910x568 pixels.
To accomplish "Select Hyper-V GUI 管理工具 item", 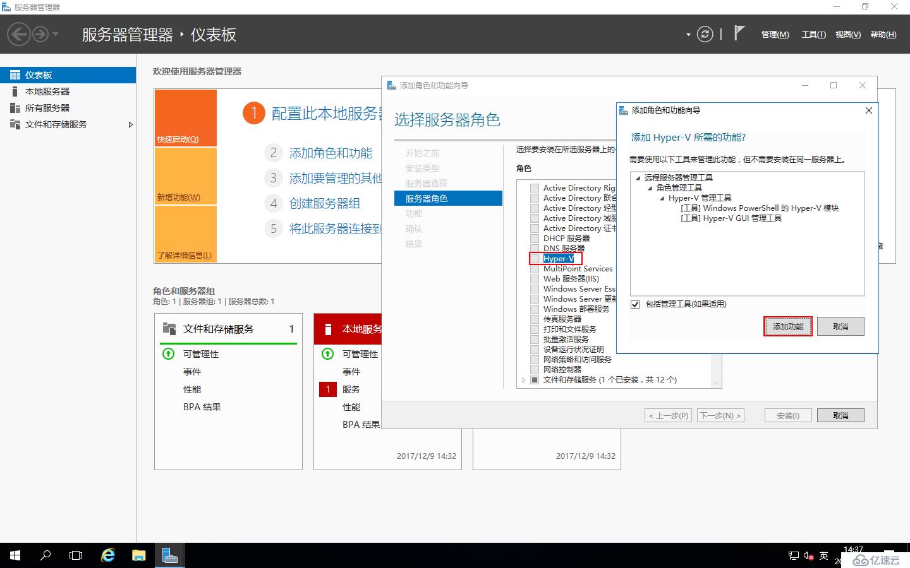I will (x=731, y=218).
